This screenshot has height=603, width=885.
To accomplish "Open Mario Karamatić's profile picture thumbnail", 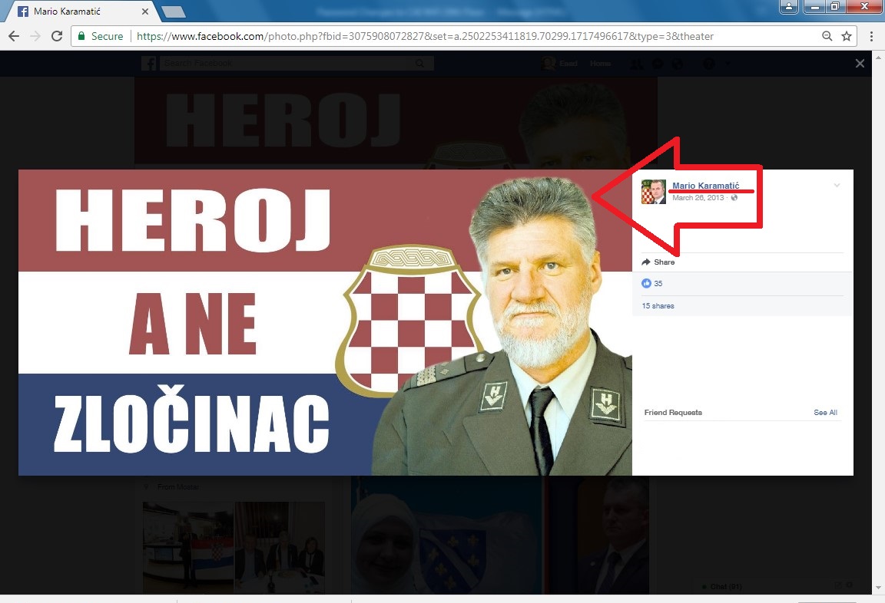I will click(654, 192).
